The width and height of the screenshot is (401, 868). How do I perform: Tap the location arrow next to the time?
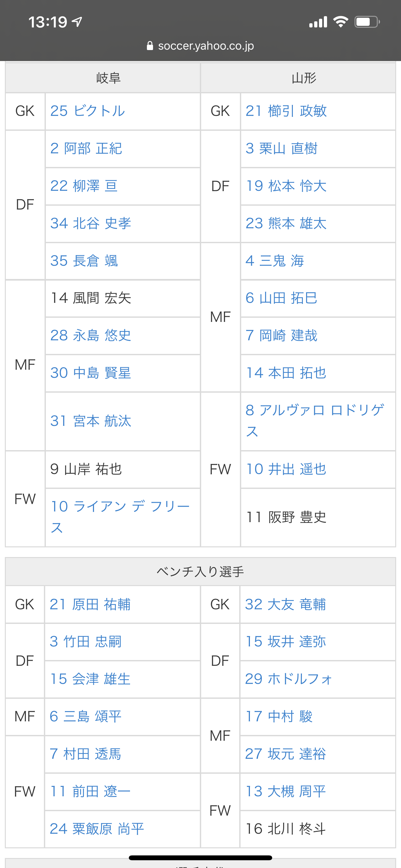tap(77, 22)
